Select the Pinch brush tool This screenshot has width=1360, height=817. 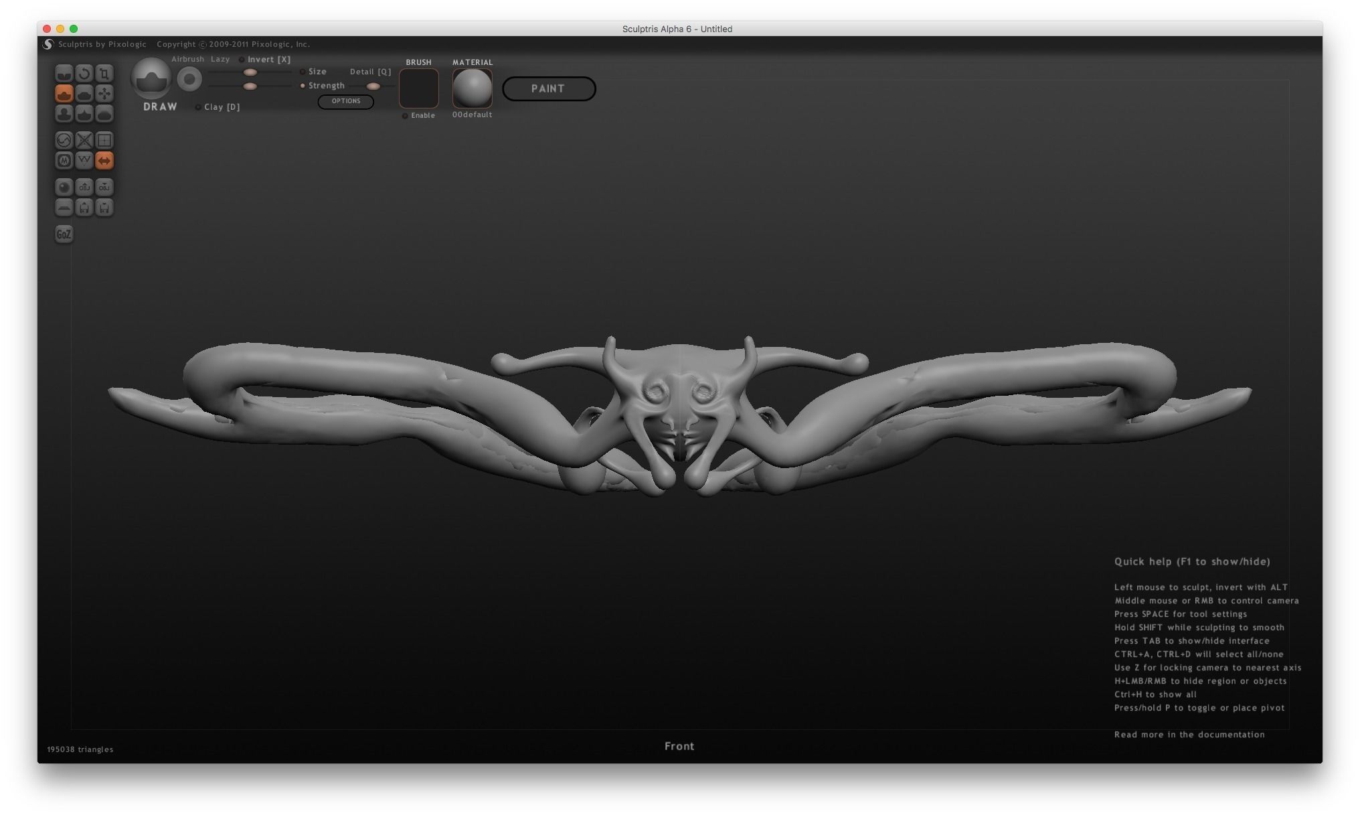[x=84, y=114]
